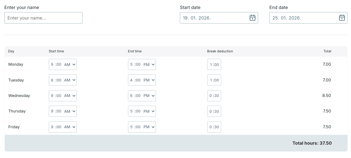Open Wednesday start time AM/PM dropdown

pos(70,96)
